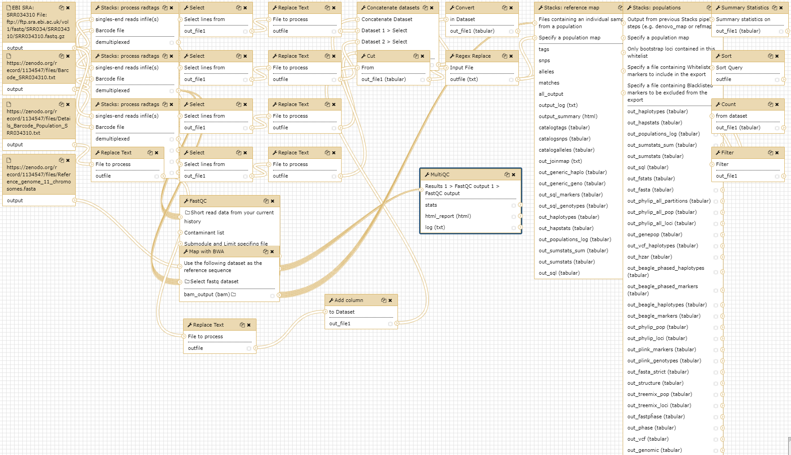Remove the Add column node
The height and width of the screenshot is (455, 791).
[x=390, y=300]
